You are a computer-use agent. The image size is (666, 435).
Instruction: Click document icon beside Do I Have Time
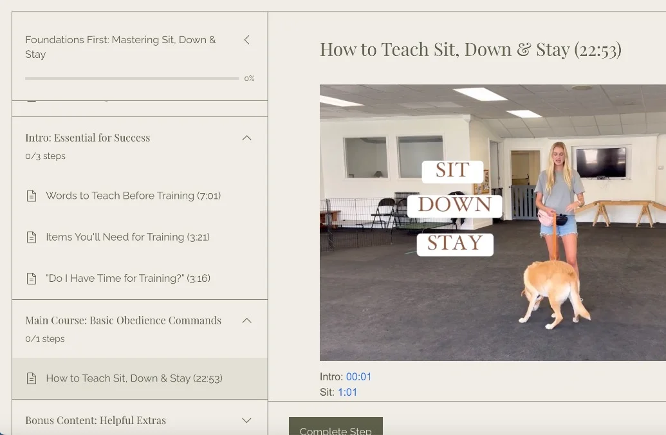[x=31, y=279]
